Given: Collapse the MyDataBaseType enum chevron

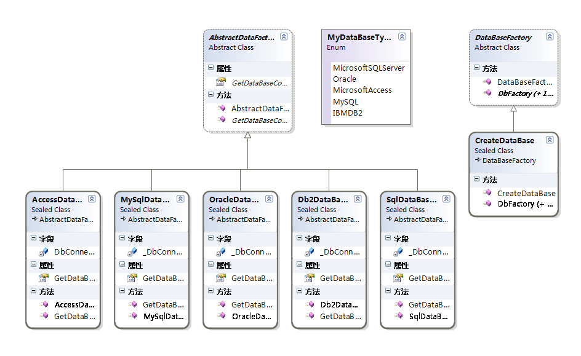Looking at the screenshot, I should click(x=402, y=36).
